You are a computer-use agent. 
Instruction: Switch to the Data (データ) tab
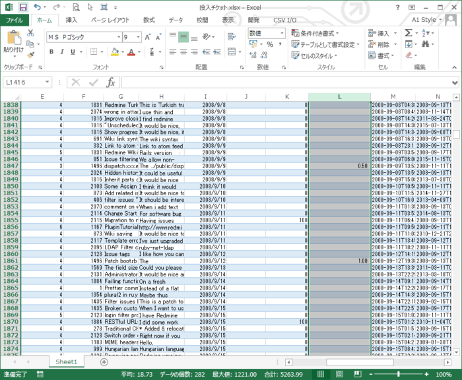pos(176,20)
